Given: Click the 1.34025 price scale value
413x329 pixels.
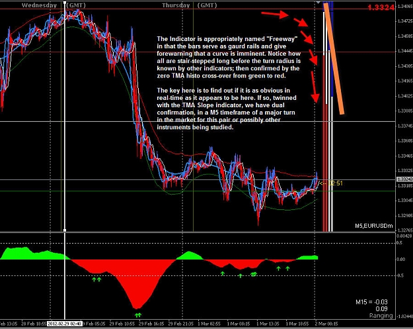Looking at the screenshot, I should (x=405, y=96).
